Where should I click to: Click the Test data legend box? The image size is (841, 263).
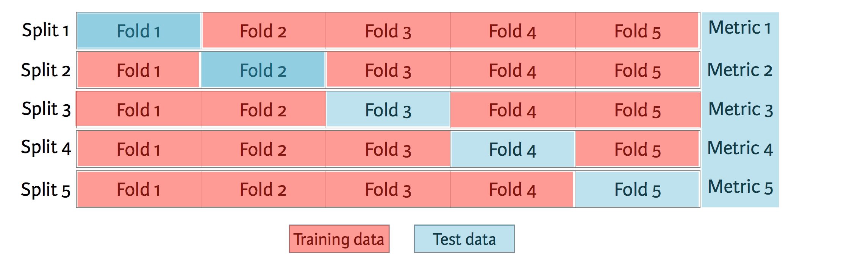click(x=464, y=239)
